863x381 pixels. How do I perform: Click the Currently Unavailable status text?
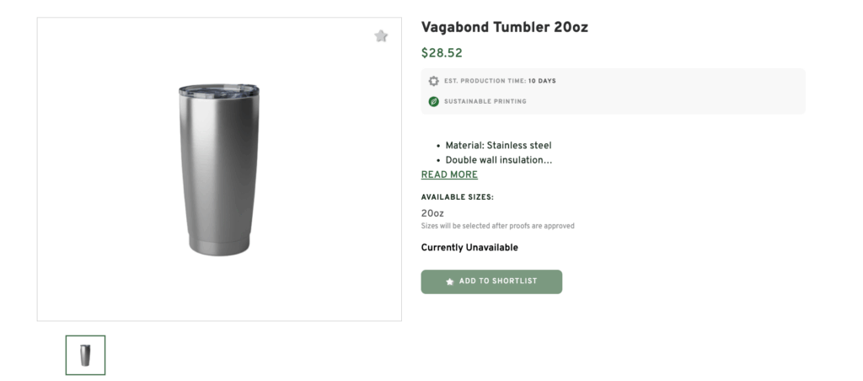coord(469,248)
